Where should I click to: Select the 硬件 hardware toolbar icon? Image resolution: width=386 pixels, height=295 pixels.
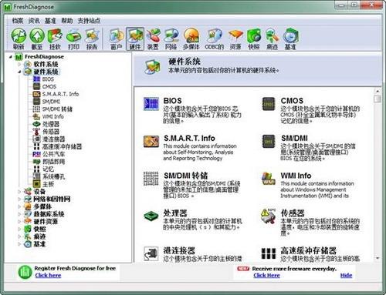point(135,39)
